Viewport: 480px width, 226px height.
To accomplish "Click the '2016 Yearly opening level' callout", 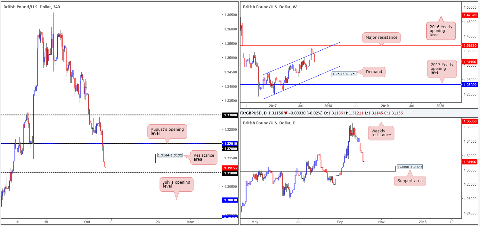I will (441, 31).
